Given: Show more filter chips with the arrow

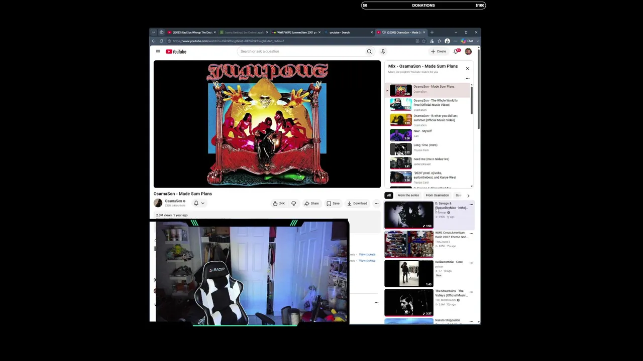Looking at the screenshot, I should (x=468, y=196).
